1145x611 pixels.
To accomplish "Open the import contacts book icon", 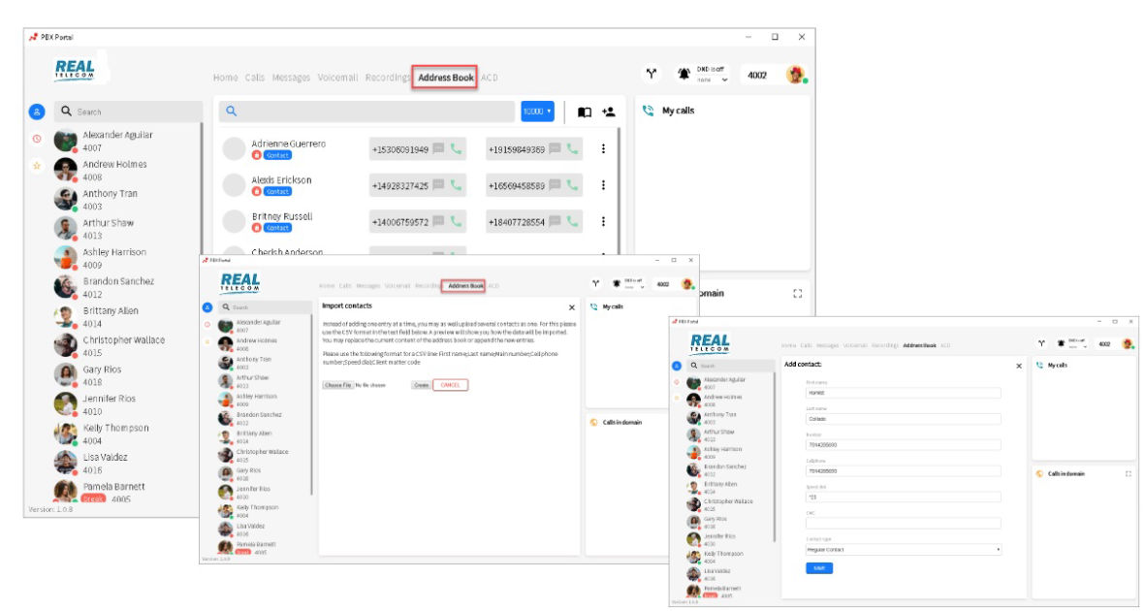I will point(585,112).
